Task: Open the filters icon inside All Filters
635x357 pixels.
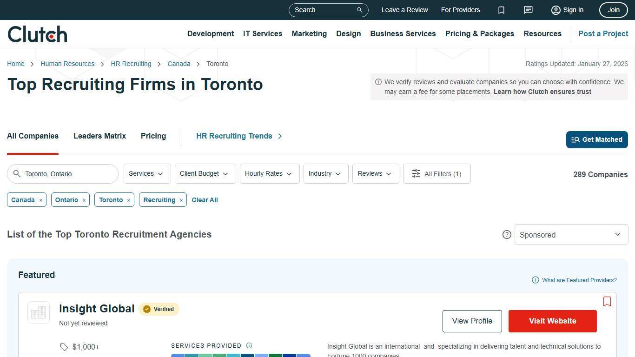Action: click(x=416, y=173)
